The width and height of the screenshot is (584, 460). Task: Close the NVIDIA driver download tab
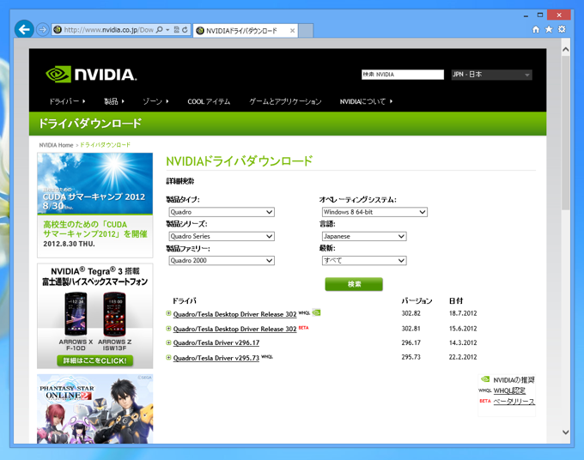pos(292,31)
